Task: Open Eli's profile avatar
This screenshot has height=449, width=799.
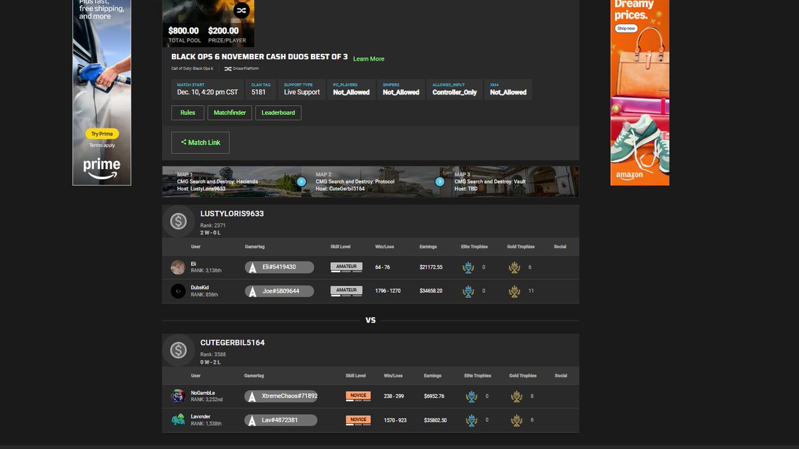Action: coord(178,267)
